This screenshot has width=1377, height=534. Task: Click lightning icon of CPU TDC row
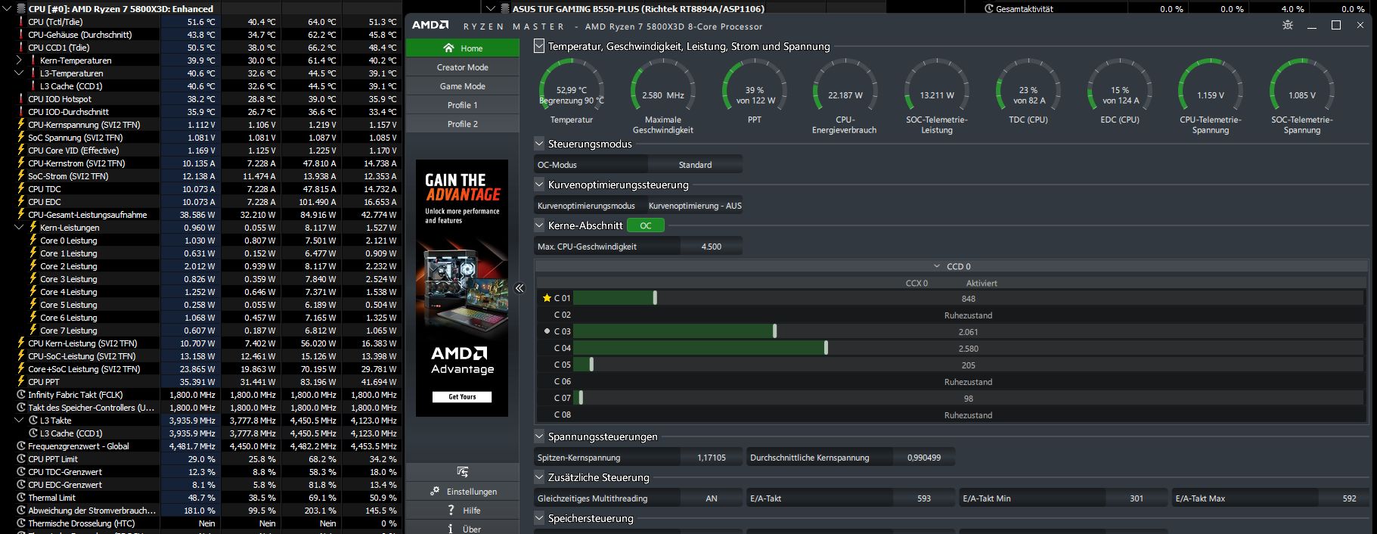pos(21,189)
